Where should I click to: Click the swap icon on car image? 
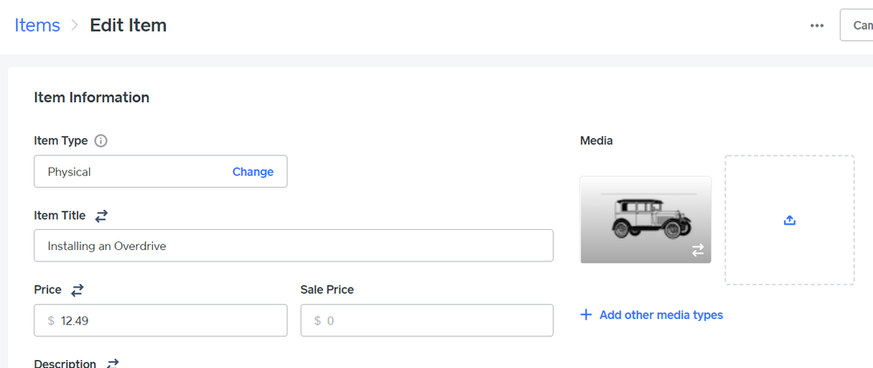[697, 250]
